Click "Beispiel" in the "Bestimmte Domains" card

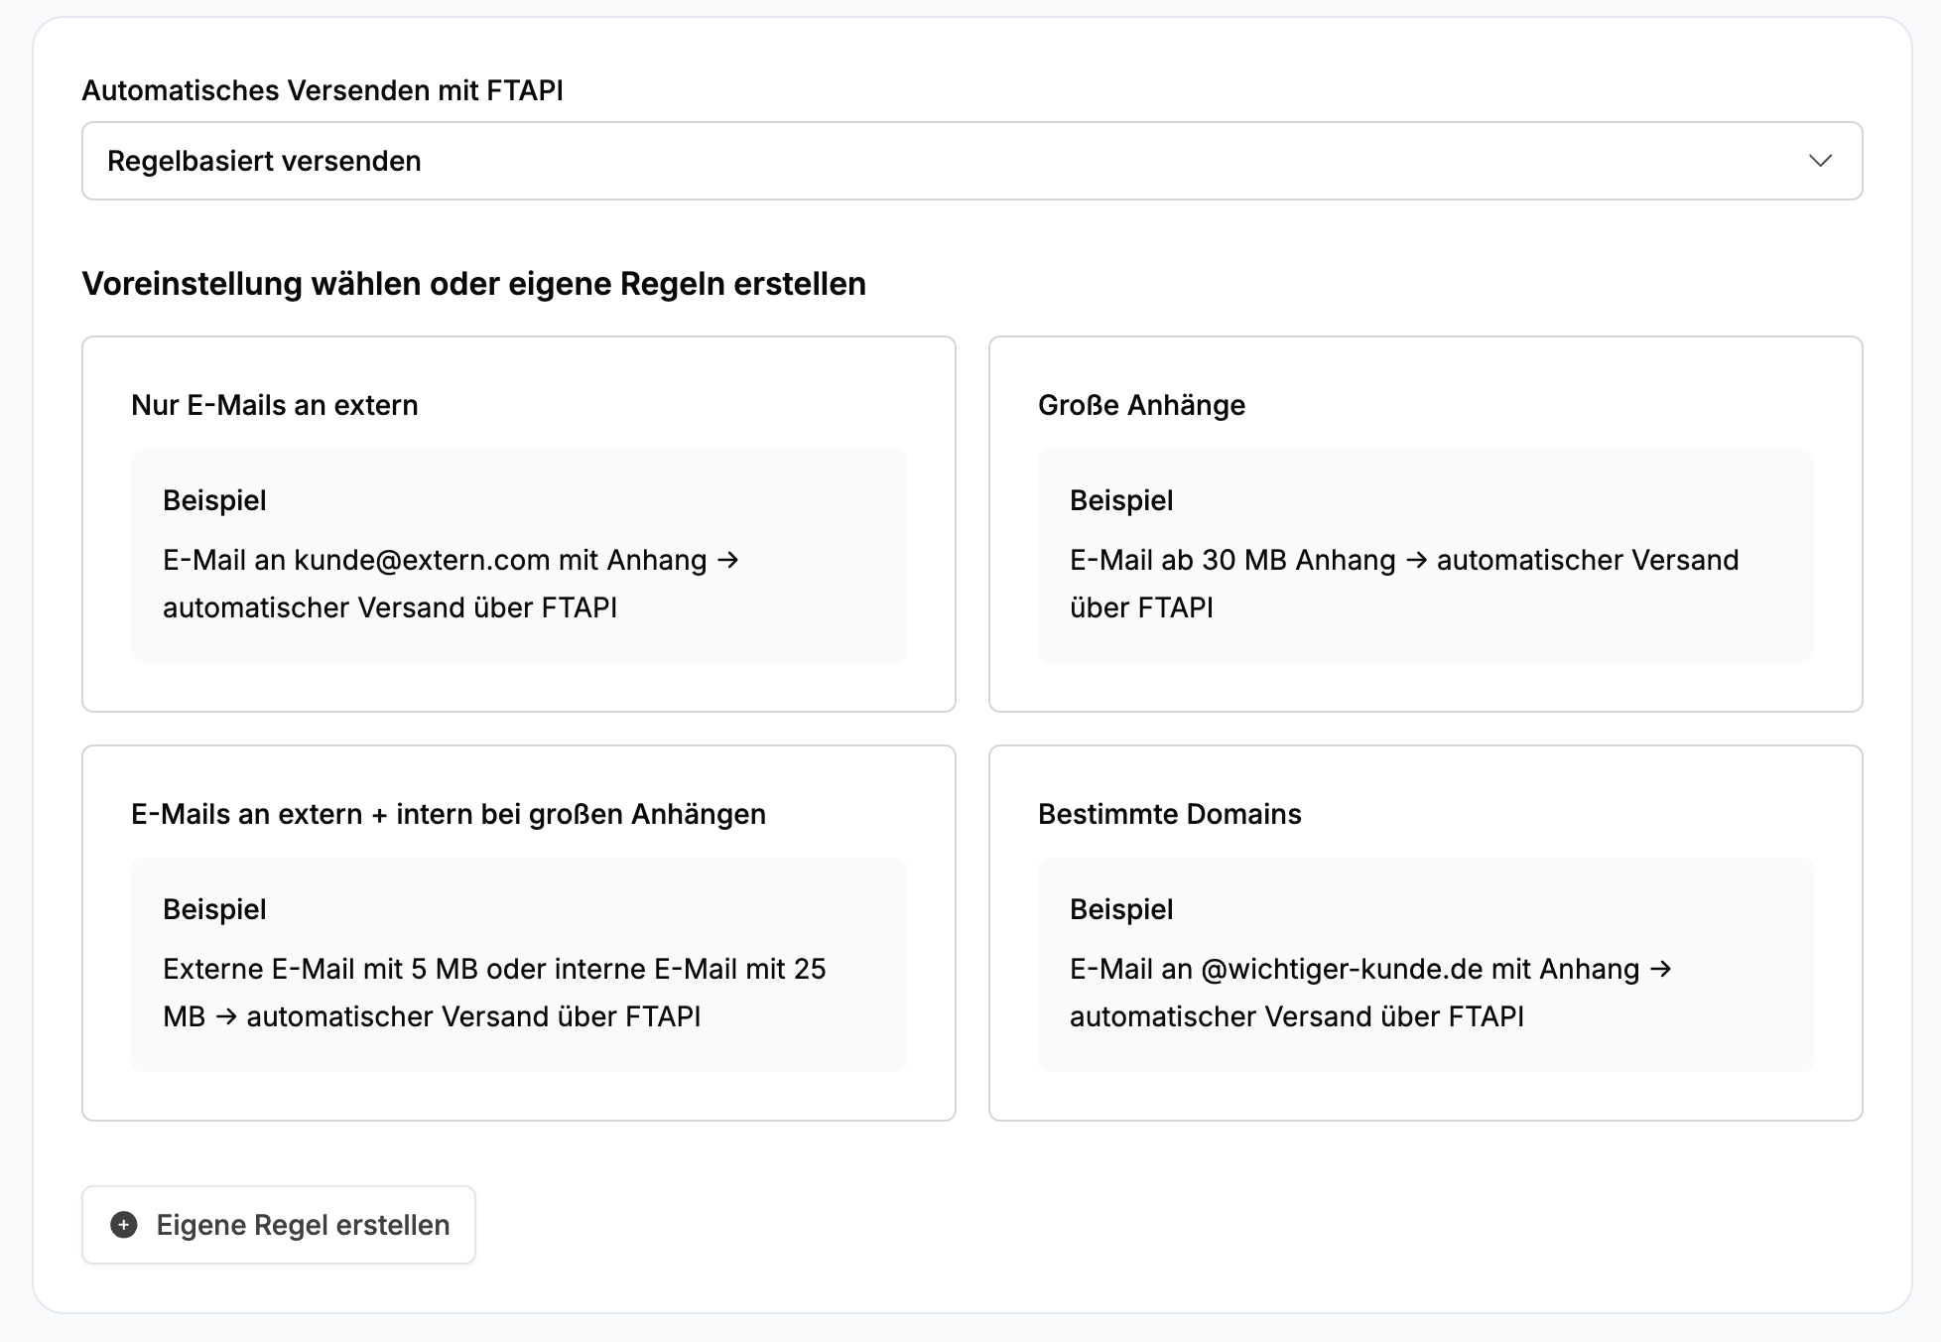coord(1121,909)
